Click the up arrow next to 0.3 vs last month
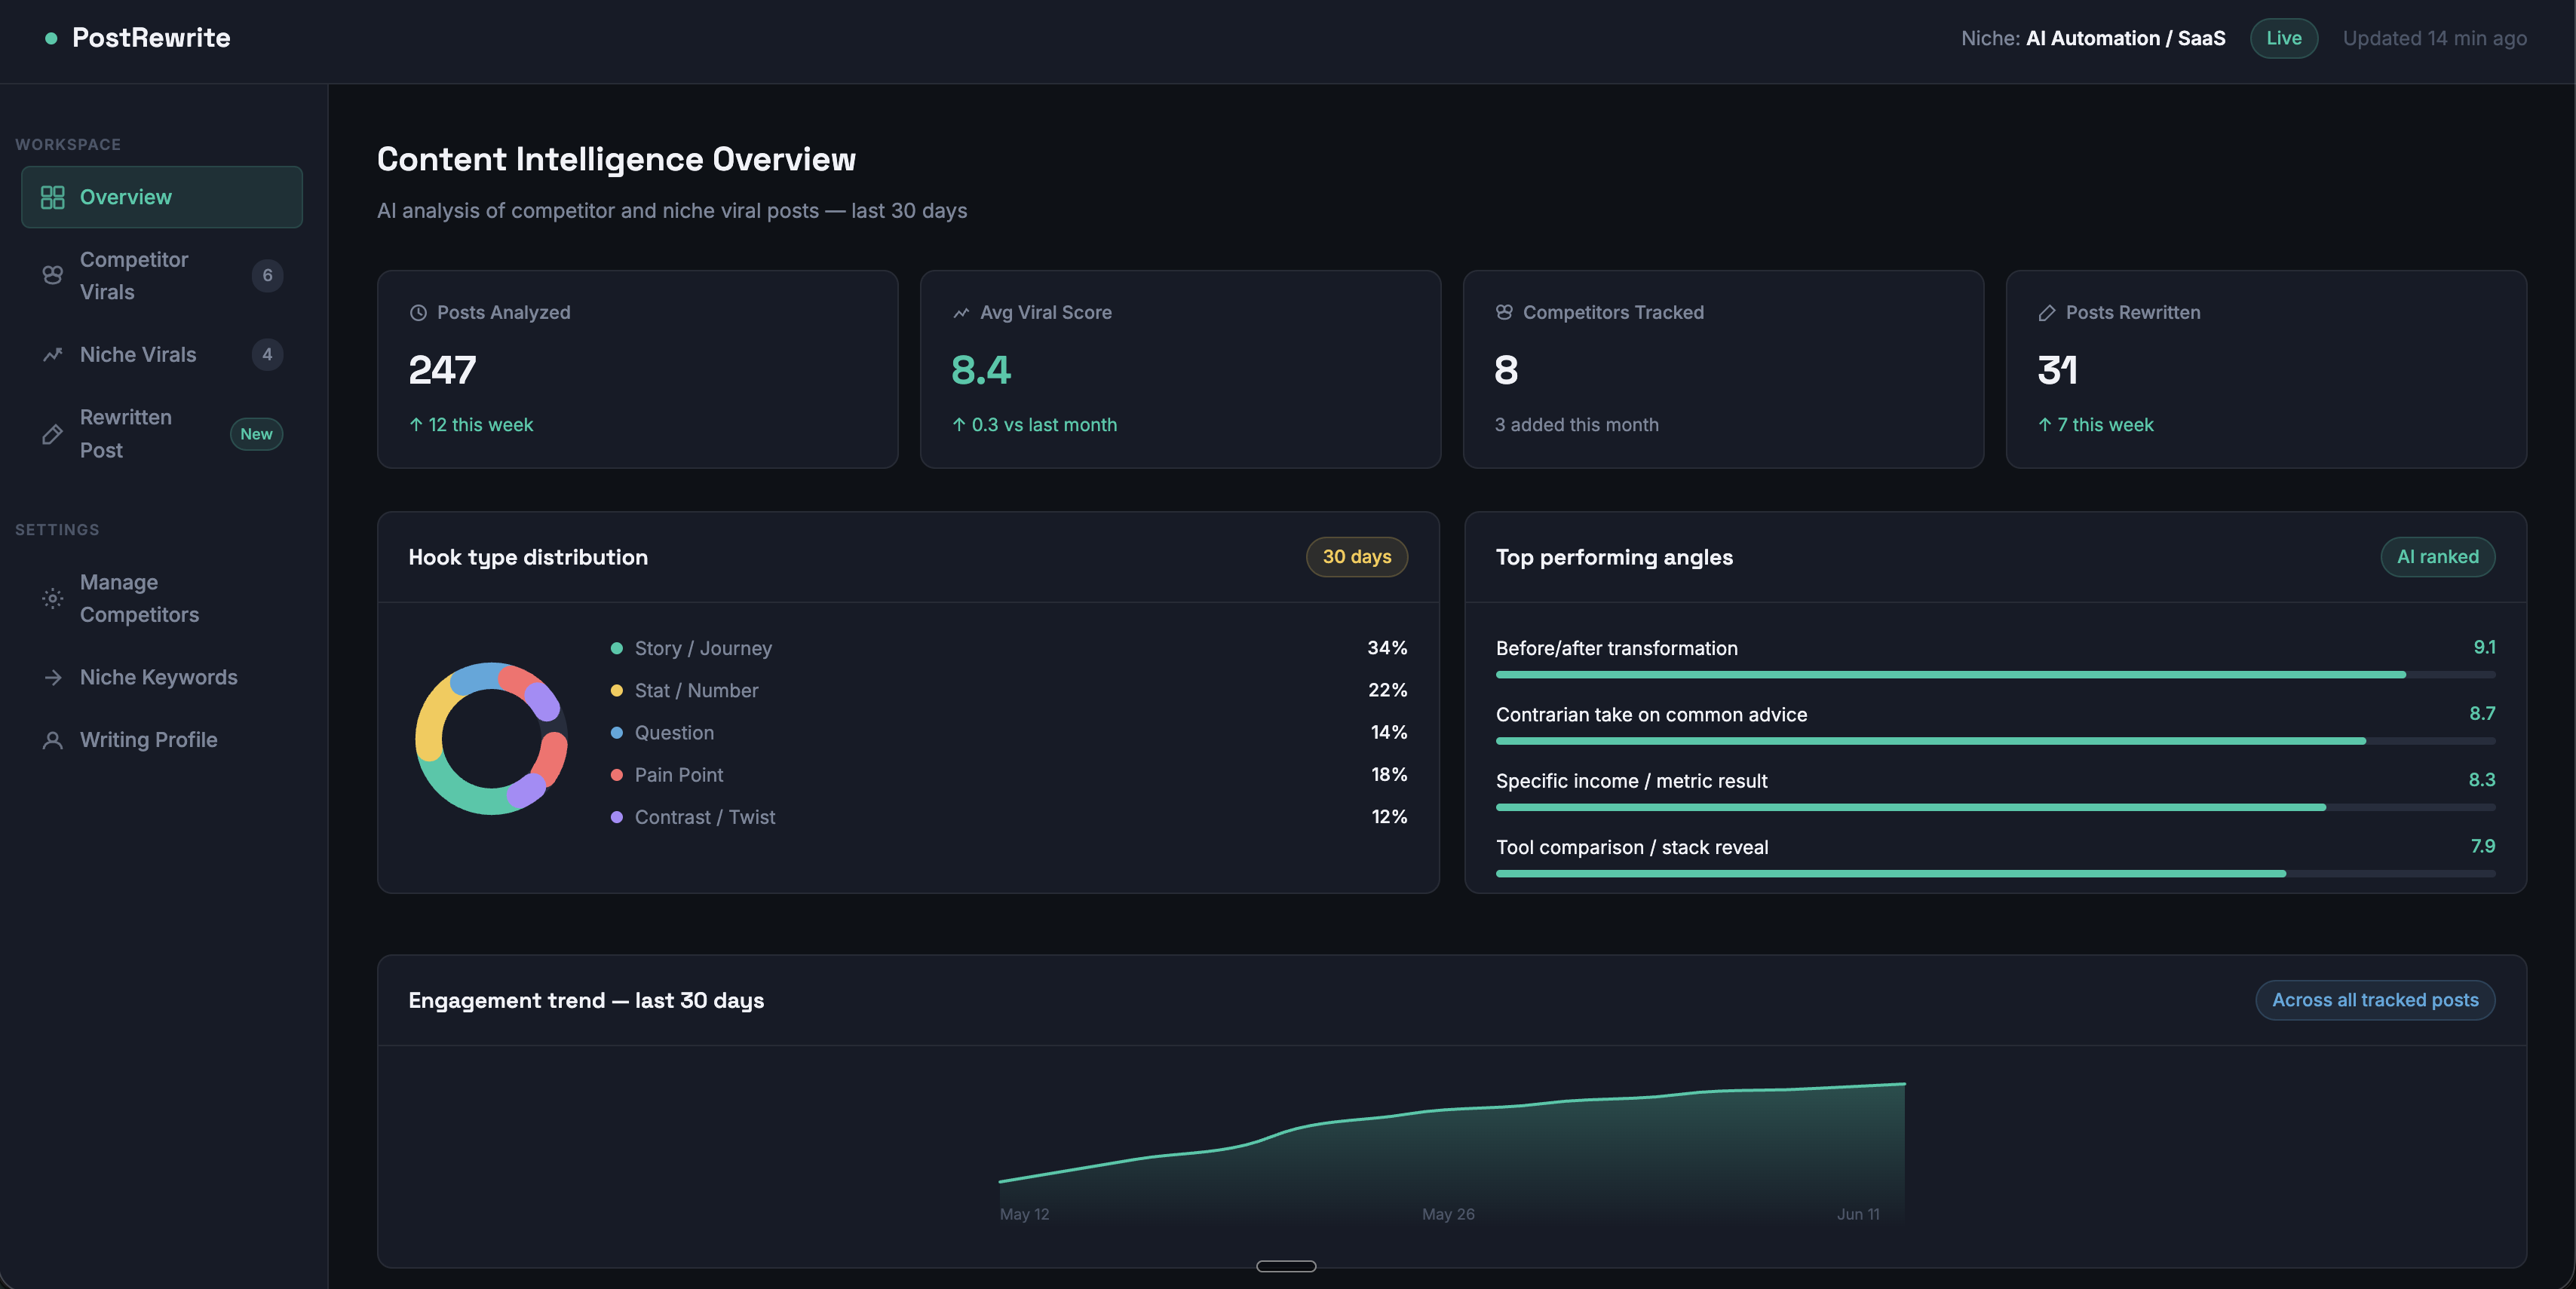Screen dimensions: 2576x1289 [x=959, y=424]
